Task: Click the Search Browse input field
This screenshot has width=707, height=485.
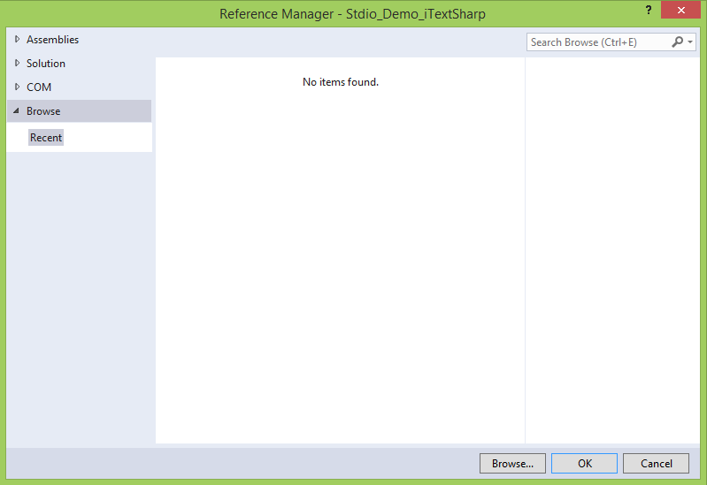Action: [x=598, y=42]
